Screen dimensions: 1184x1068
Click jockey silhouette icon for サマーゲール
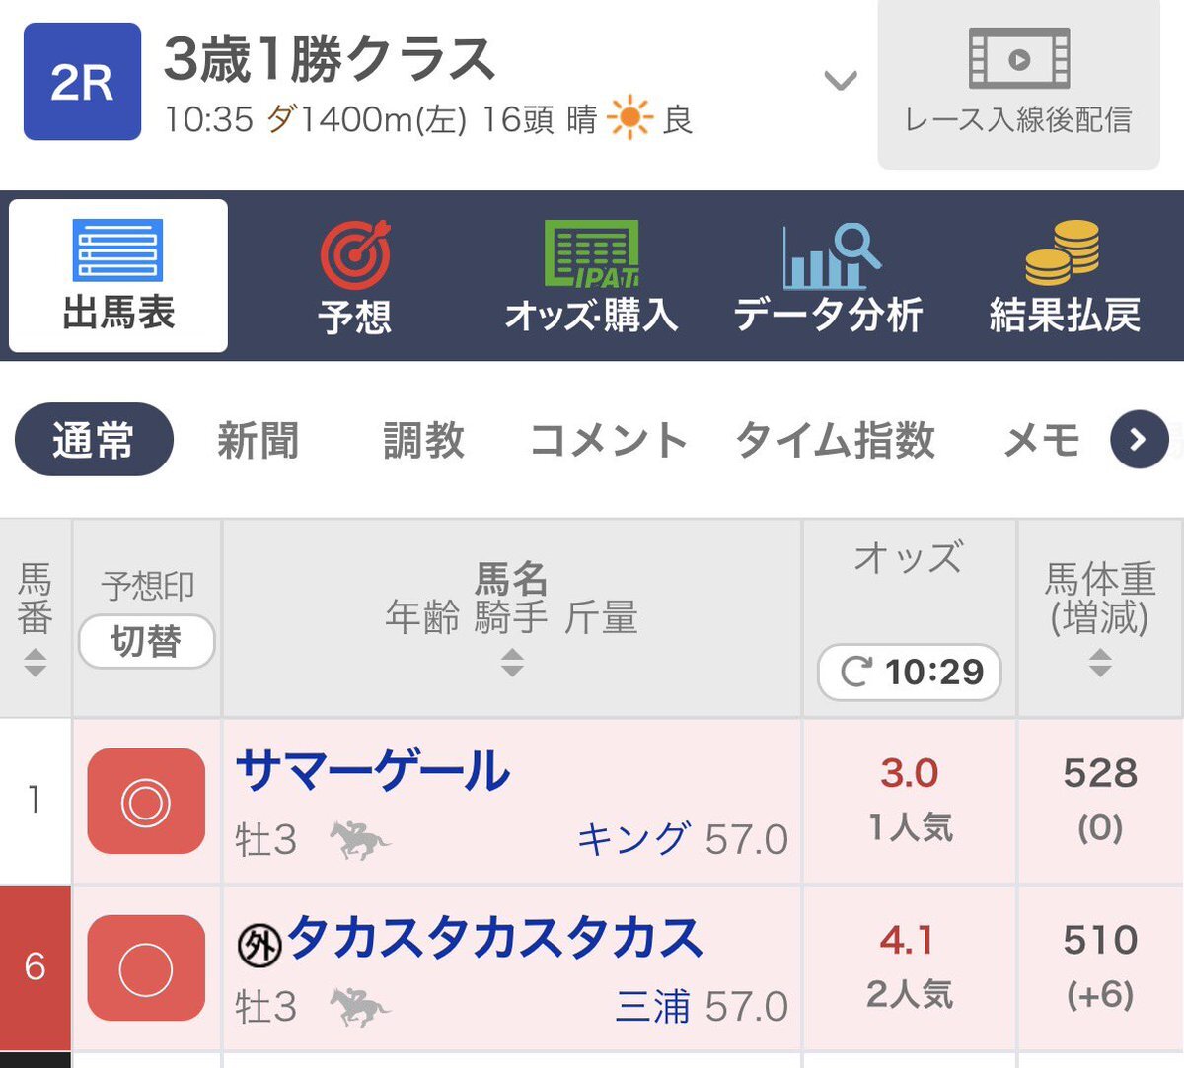tap(359, 839)
